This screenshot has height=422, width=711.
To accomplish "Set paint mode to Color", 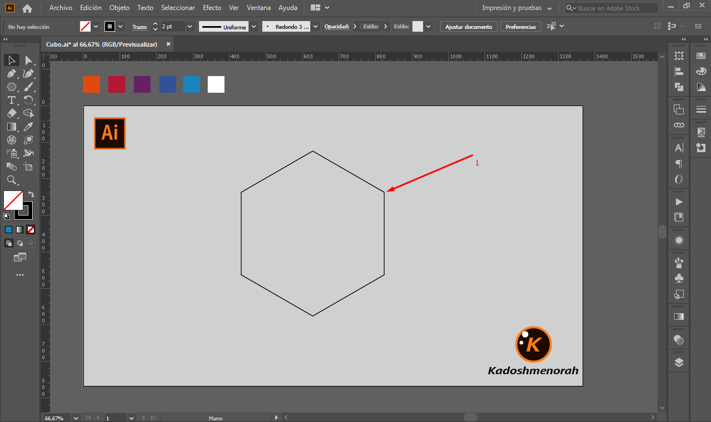I will point(8,229).
